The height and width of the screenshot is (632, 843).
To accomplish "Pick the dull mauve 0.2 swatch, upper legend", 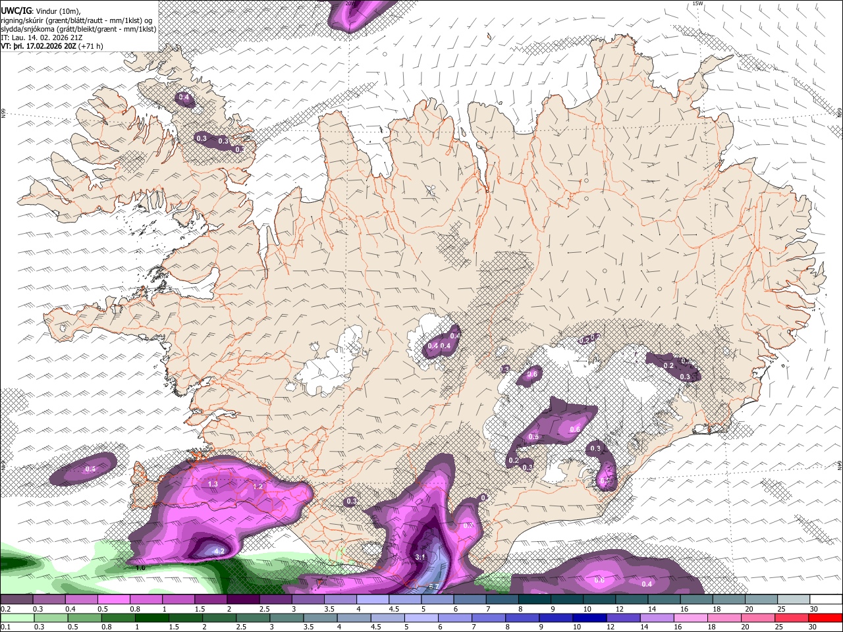I will pyautogui.click(x=16, y=599).
